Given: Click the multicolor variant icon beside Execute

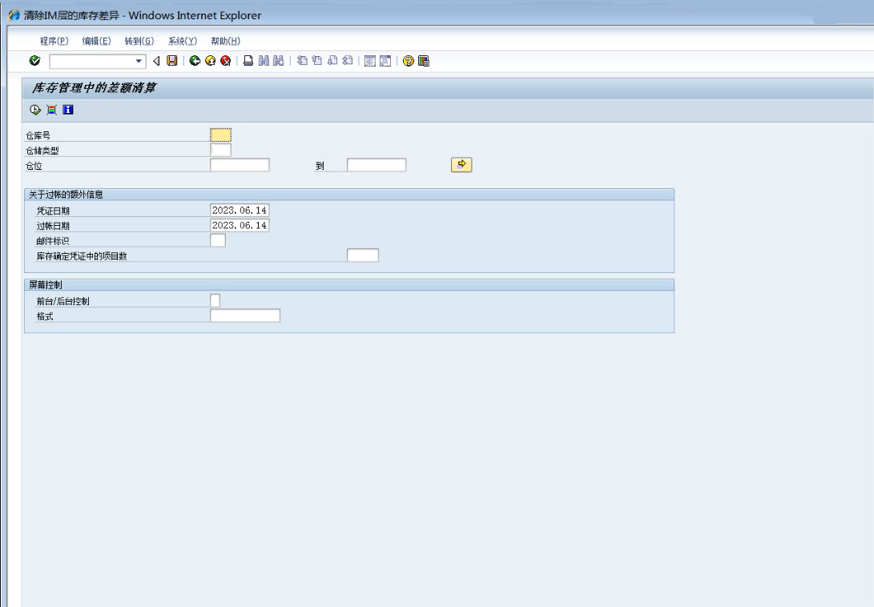Looking at the screenshot, I should pyautogui.click(x=51, y=110).
